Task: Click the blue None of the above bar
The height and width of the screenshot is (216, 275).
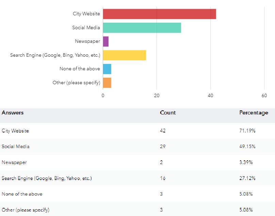Action: [107, 69]
